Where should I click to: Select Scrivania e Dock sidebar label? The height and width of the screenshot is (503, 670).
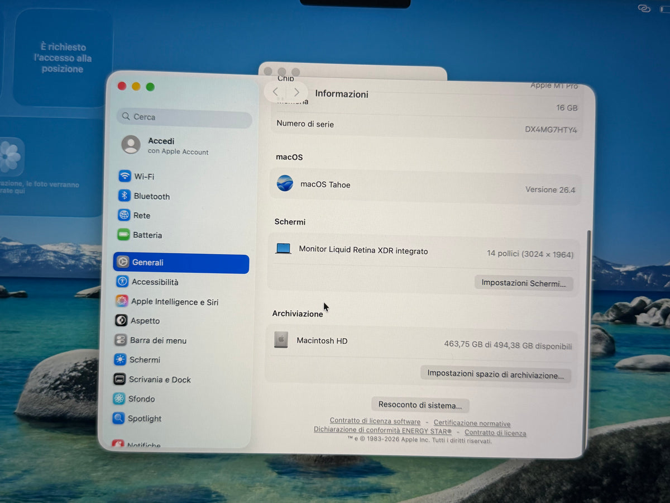(x=160, y=379)
